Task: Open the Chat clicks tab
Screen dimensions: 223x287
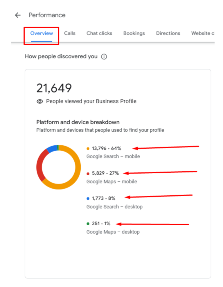Action: 99,33
